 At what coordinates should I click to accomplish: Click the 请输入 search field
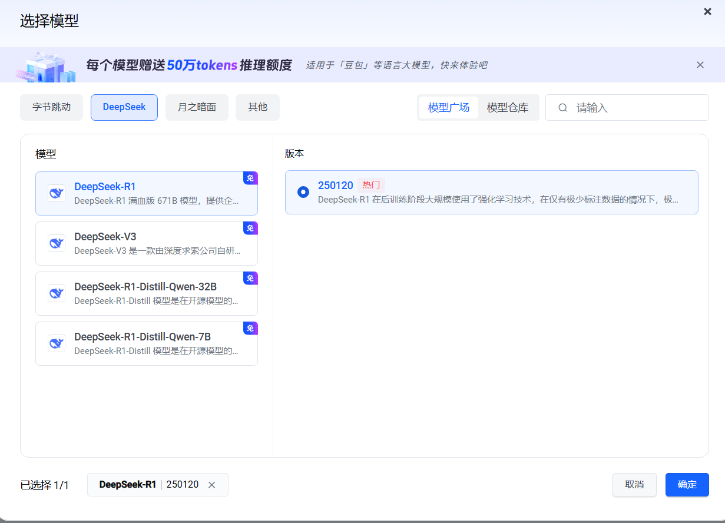[627, 108]
